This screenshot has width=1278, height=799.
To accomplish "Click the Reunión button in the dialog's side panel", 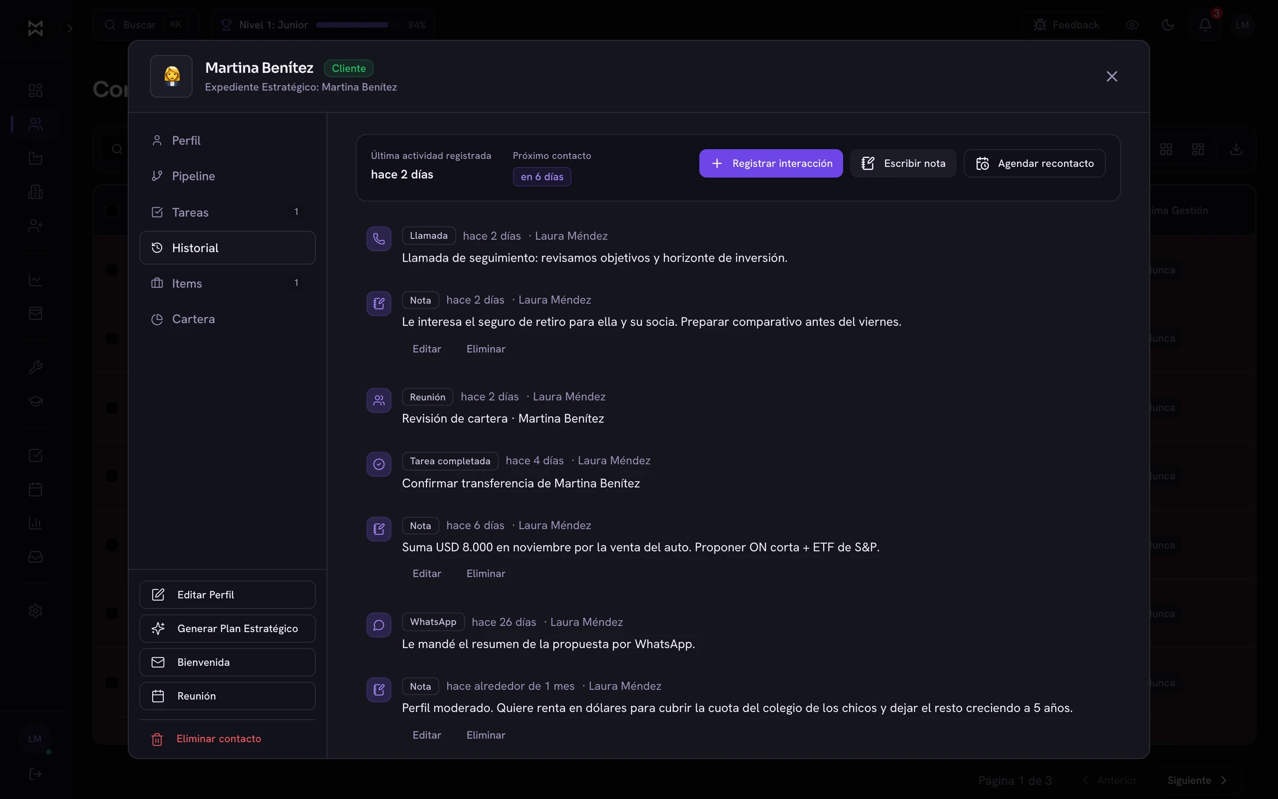I will click(x=227, y=696).
